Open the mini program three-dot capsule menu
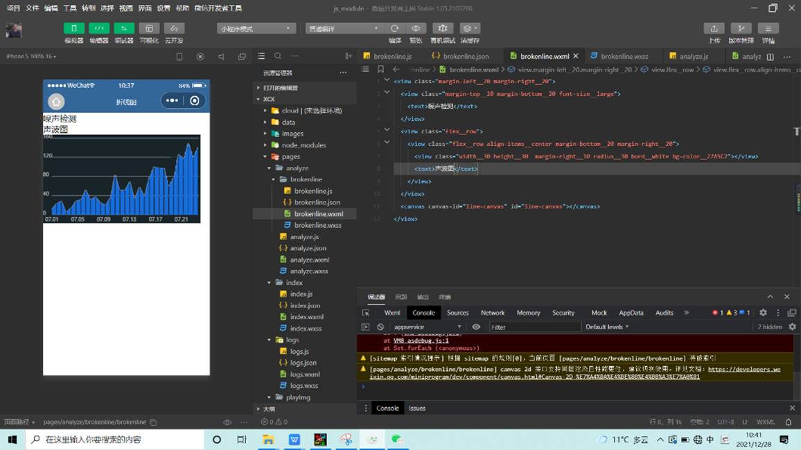Screen dimensions: 801x450 [x=172, y=101]
